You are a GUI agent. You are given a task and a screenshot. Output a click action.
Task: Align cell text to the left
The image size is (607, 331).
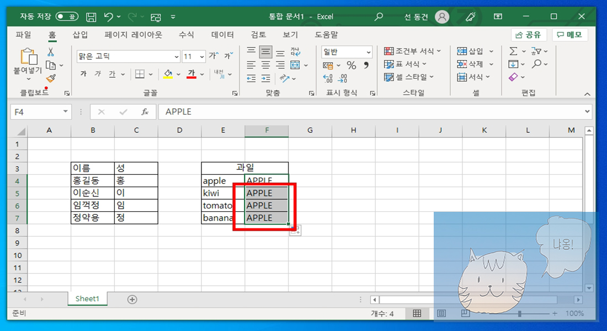coord(251,65)
